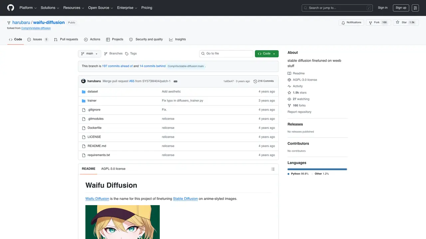Open pull request #65 link
Screen dimensions: 426x239
(132, 81)
